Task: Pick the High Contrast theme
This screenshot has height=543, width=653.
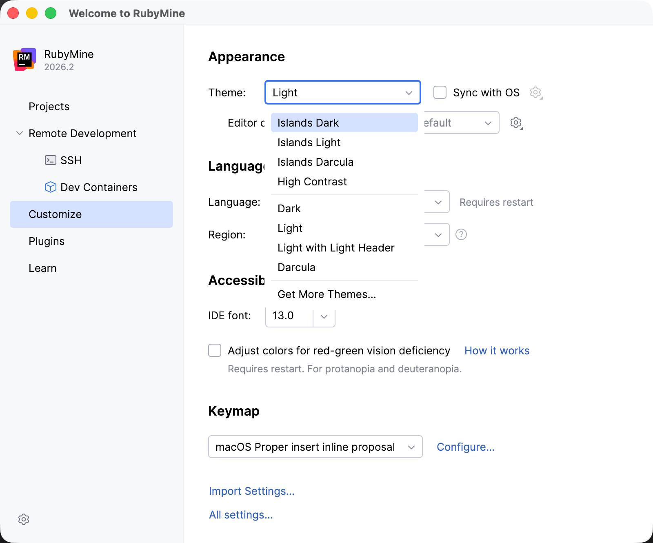Action: click(x=344, y=181)
